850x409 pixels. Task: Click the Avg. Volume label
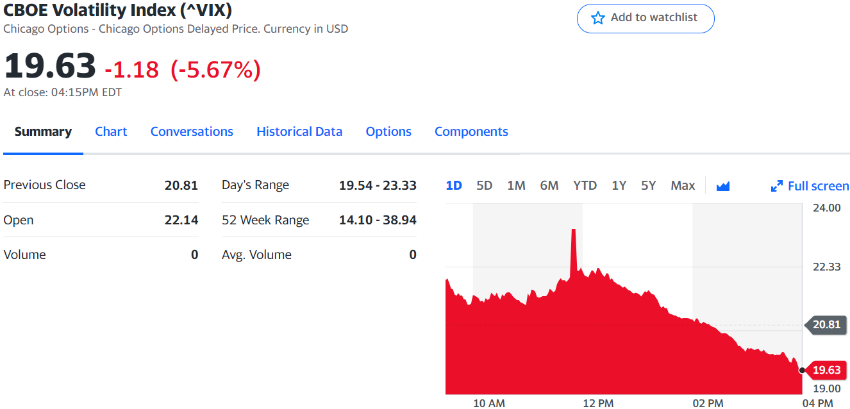coord(256,255)
